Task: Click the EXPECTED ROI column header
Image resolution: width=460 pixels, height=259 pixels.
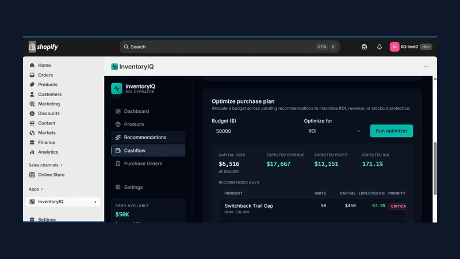Action: point(371,193)
